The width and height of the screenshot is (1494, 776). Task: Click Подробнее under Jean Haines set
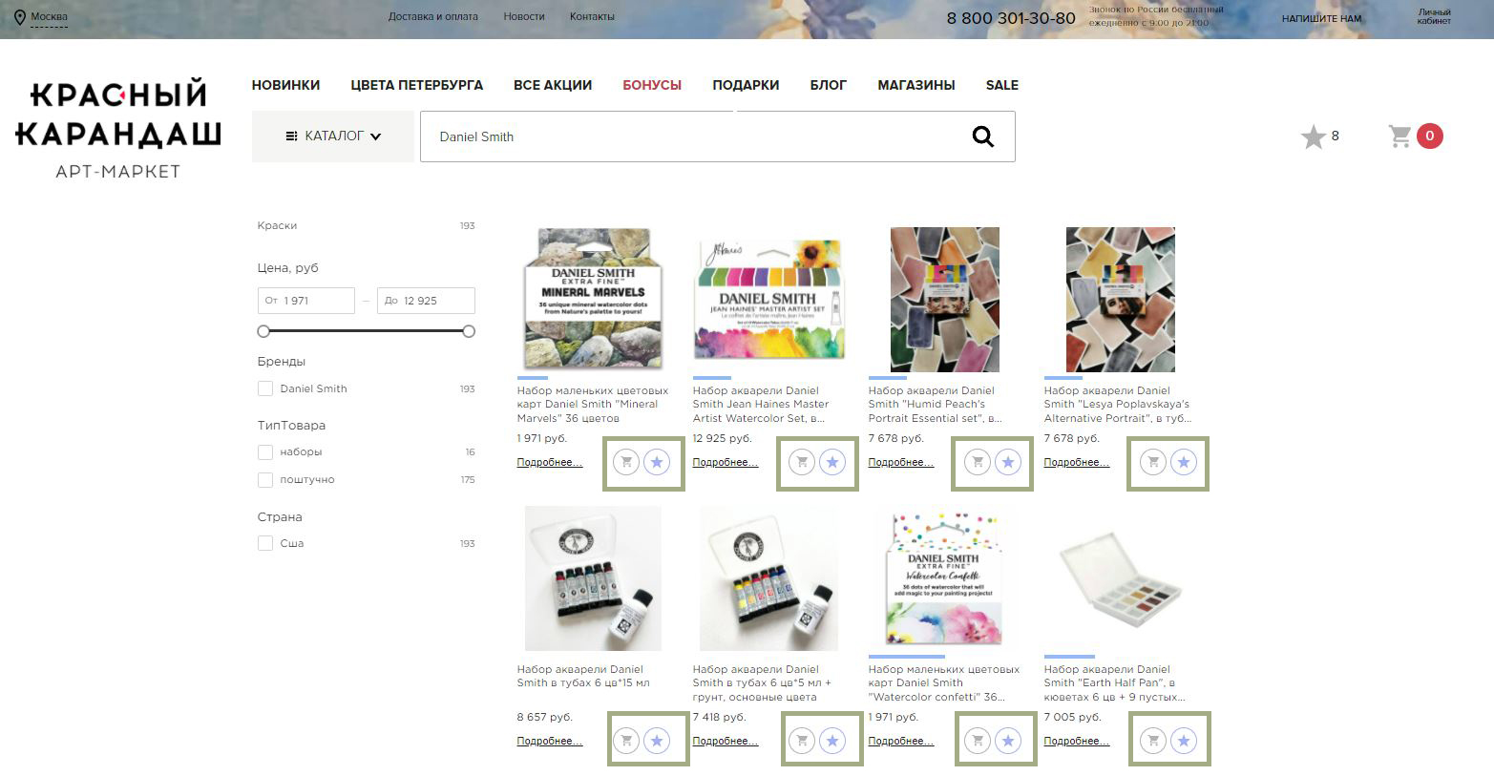click(x=725, y=463)
